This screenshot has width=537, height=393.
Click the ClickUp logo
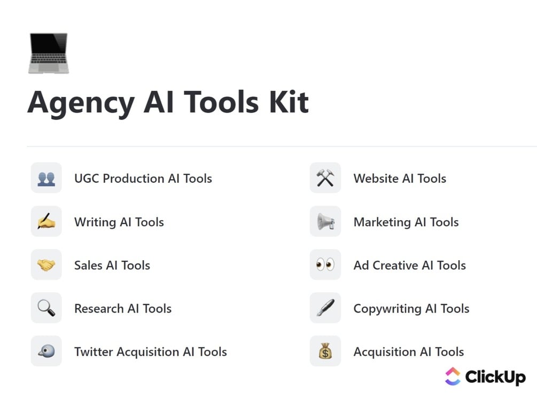(485, 376)
